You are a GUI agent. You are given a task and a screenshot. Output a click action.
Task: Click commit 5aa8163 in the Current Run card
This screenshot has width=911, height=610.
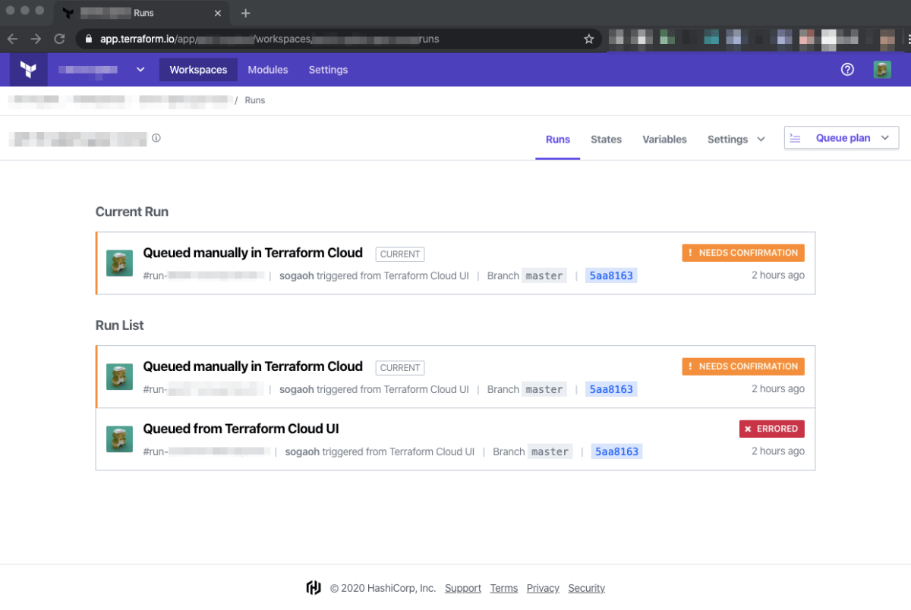pos(611,275)
